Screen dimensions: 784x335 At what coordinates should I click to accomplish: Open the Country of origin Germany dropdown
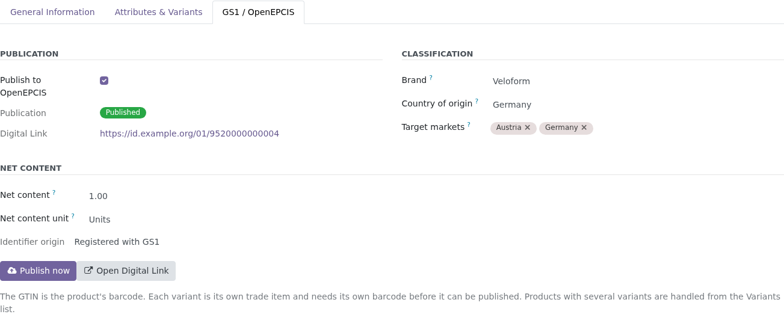(x=637, y=105)
